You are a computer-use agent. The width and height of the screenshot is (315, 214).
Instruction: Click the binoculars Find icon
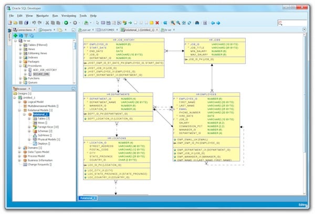(197, 23)
